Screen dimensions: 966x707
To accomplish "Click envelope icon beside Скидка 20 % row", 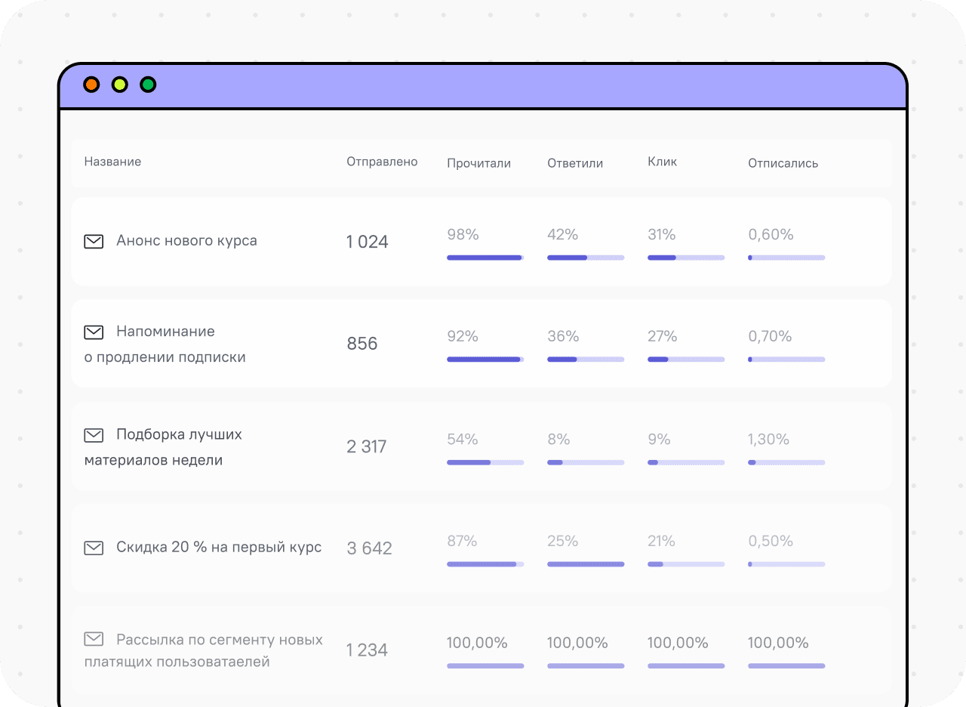I will tap(94, 548).
